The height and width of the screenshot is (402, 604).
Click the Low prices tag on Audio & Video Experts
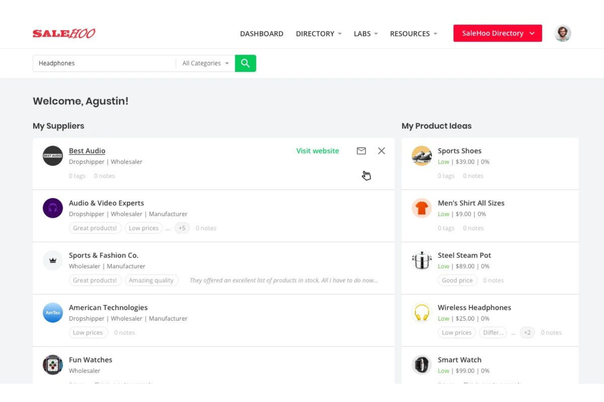point(144,228)
